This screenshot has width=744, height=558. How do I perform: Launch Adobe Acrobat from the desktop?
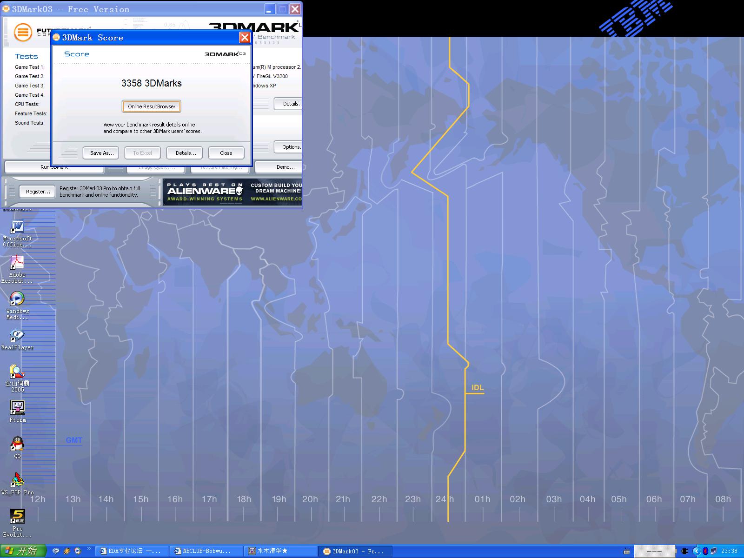[x=17, y=263]
